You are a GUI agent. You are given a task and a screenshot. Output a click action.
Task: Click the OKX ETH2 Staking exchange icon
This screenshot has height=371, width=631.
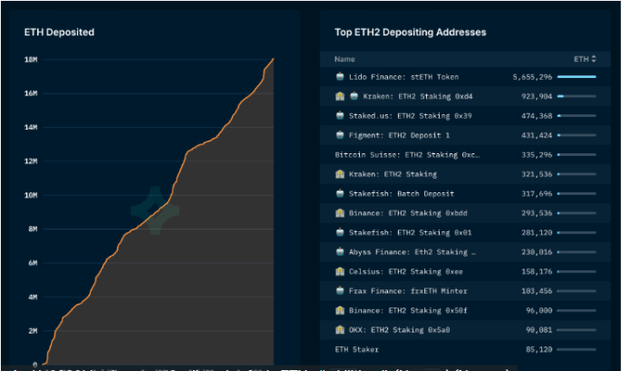pyautogui.click(x=340, y=329)
